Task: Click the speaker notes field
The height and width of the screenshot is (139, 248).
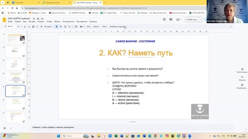Action: [133, 127]
